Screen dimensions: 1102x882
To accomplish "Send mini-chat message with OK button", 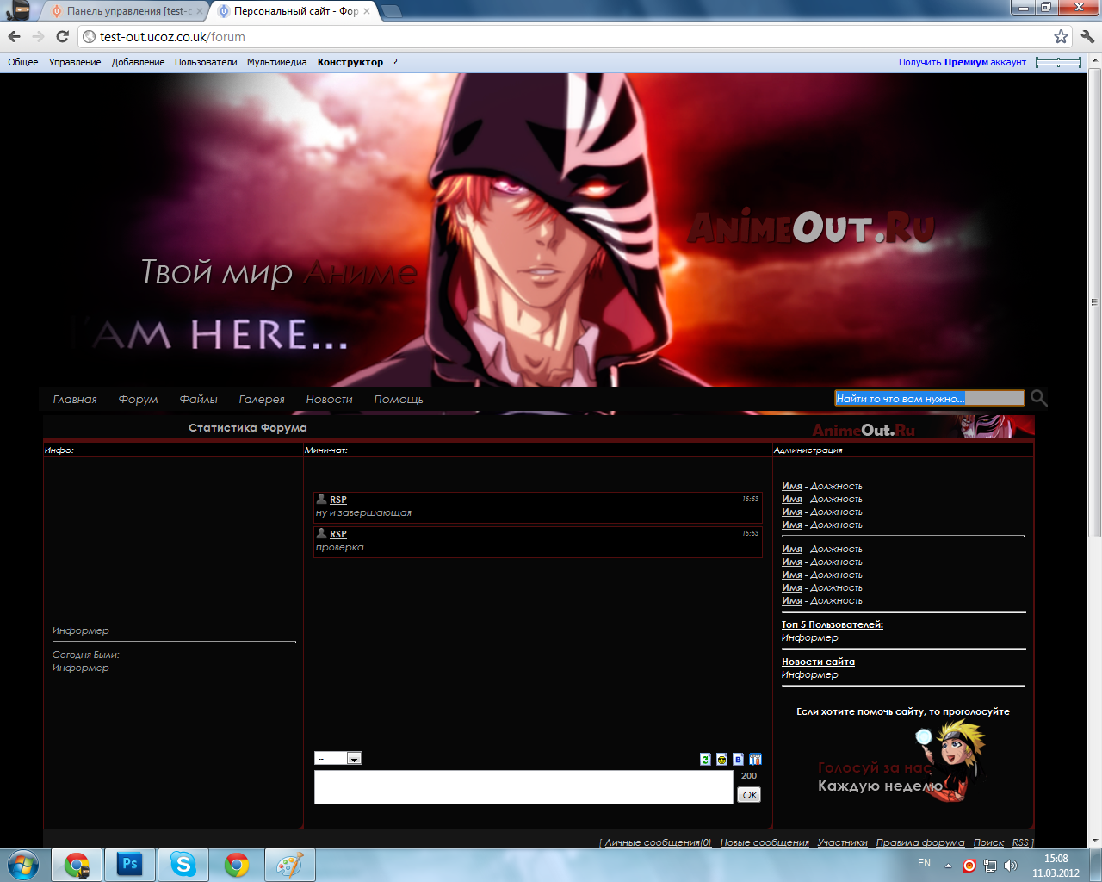I will tap(749, 794).
